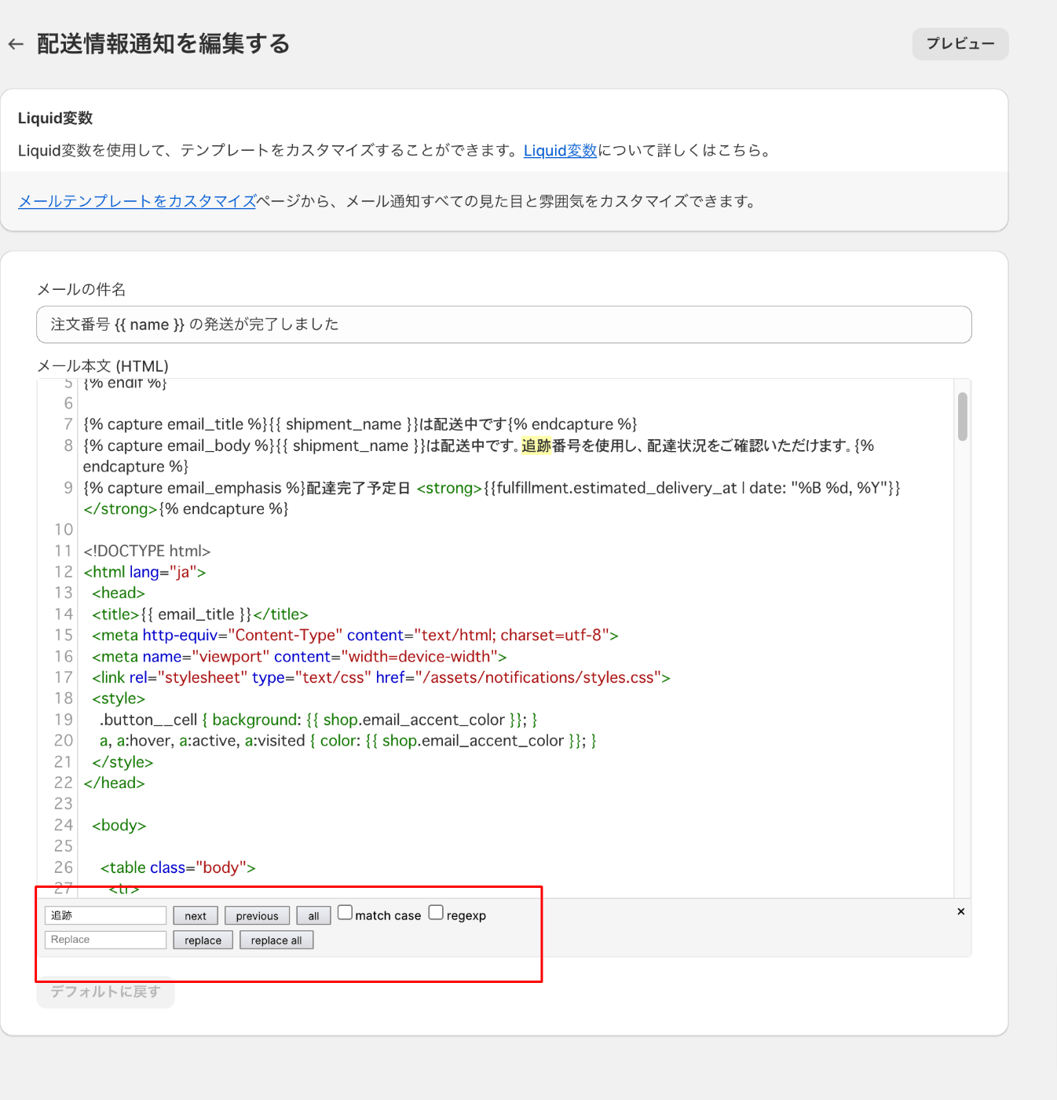
Task: Click the meta name="viewport" line
Action: pos(299,656)
